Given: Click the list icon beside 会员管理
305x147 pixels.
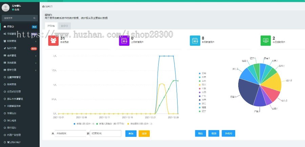Looking at the screenshot, I should point(5,56).
